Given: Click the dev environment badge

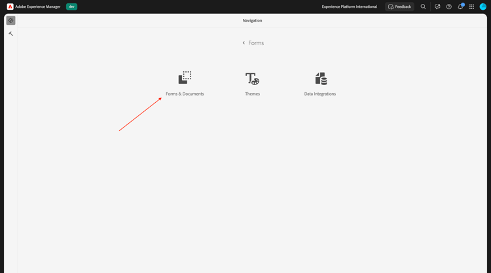Looking at the screenshot, I should pos(72,7).
